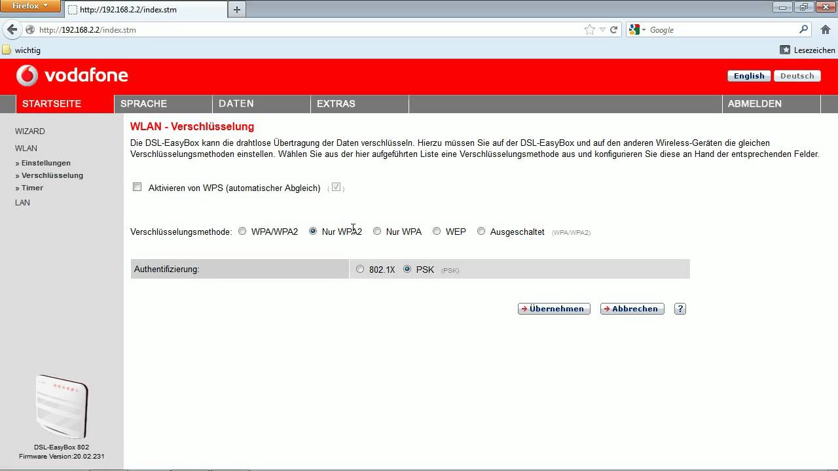Open the SPRACHE tab
838x471 pixels.
[163, 104]
